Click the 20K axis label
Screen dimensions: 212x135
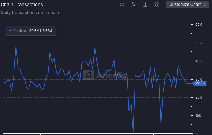click(x=198, y=97)
